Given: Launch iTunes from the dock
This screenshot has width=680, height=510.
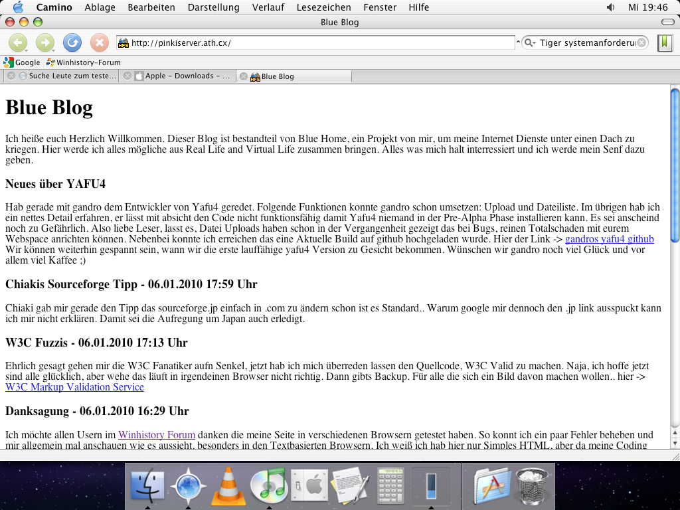Looking at the screenshot, I should (268, 486).
